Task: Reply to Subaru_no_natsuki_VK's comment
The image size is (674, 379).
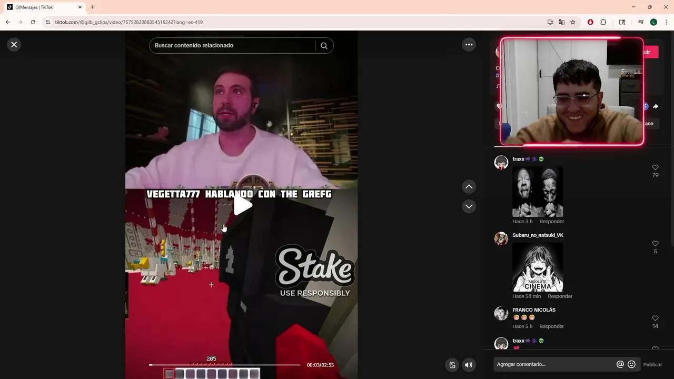Action: click(560, 296)
